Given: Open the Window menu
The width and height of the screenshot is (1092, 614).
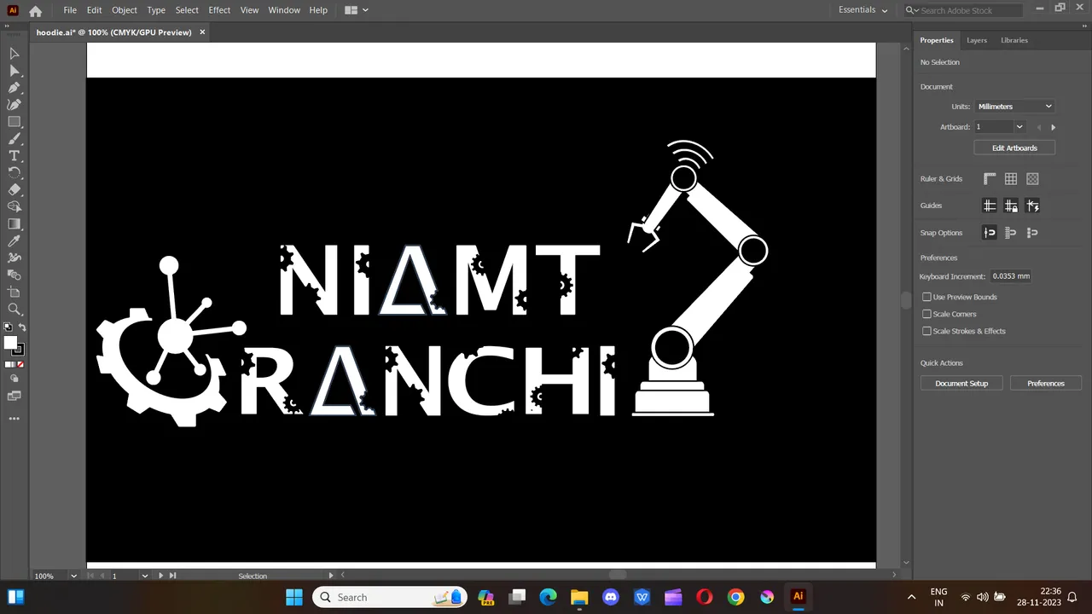Looking at the screenshot, I should pyautogui.click(x=284, y=10).
